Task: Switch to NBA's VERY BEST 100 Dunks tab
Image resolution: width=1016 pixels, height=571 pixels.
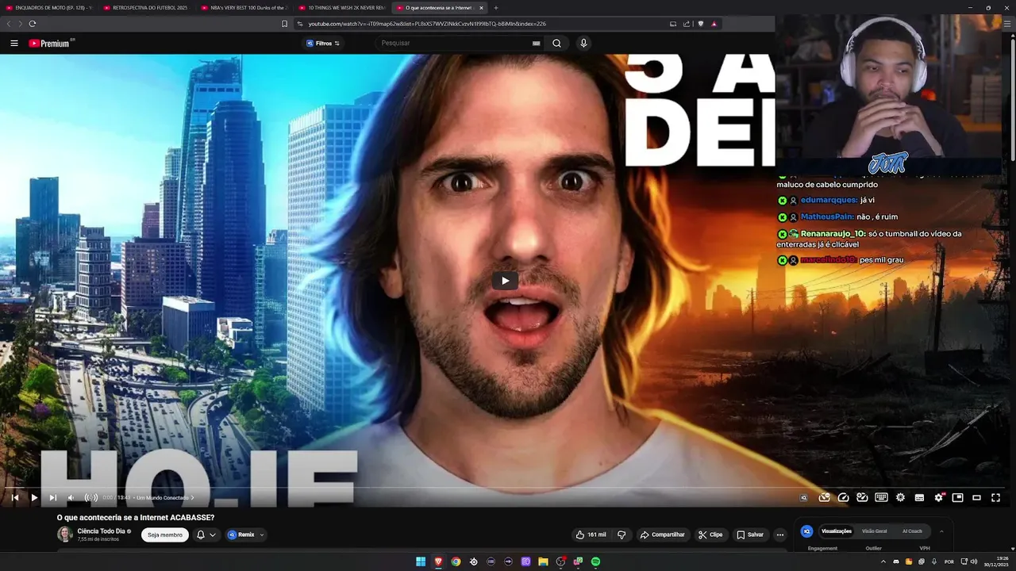Action: 244,8
